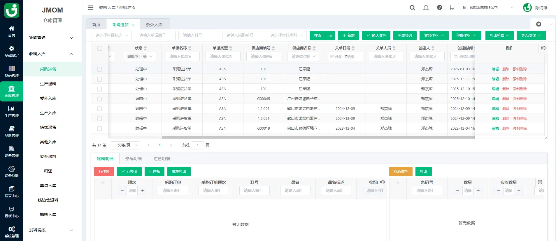Open main table column settings gear

coord(543,48)
